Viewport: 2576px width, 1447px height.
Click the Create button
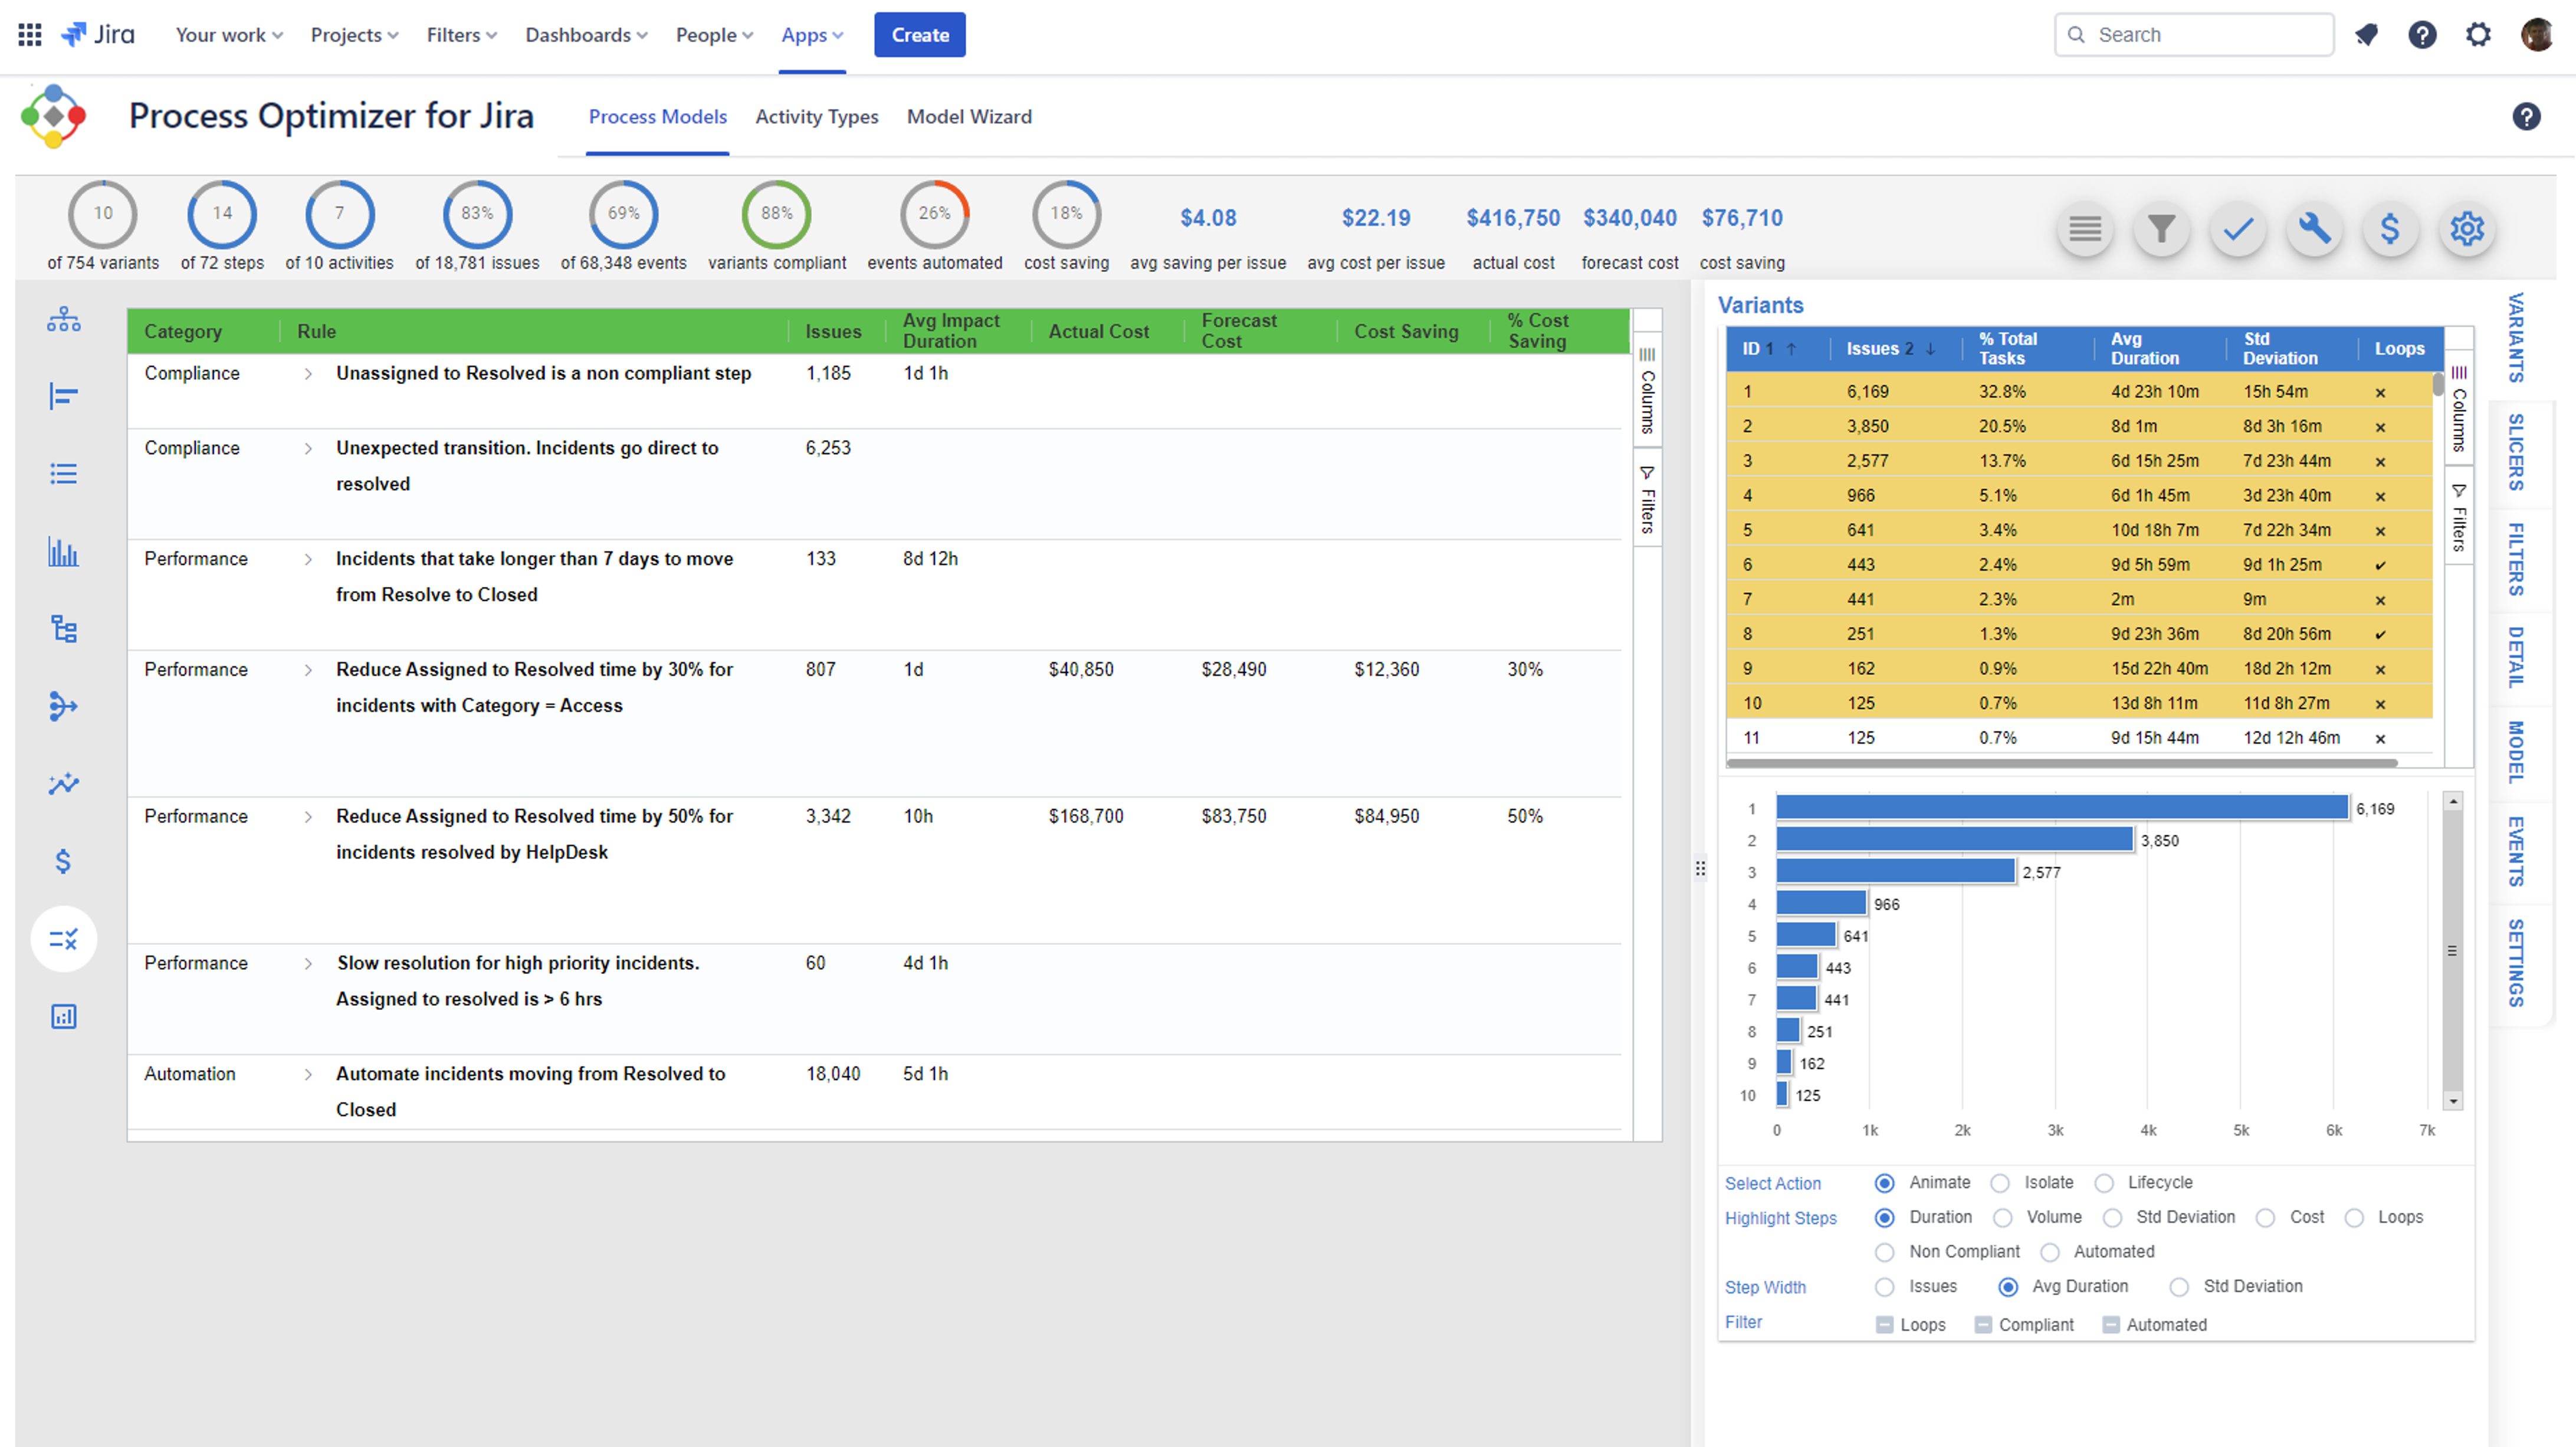click(x=920, y=35)
